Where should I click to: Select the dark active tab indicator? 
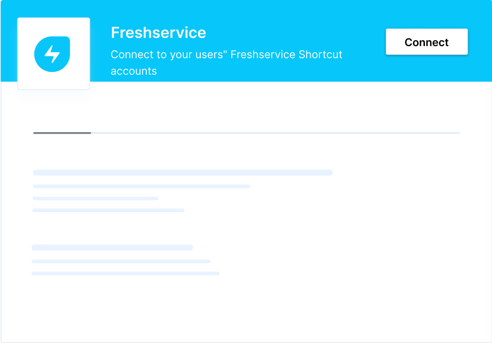(x=61, y=133)
